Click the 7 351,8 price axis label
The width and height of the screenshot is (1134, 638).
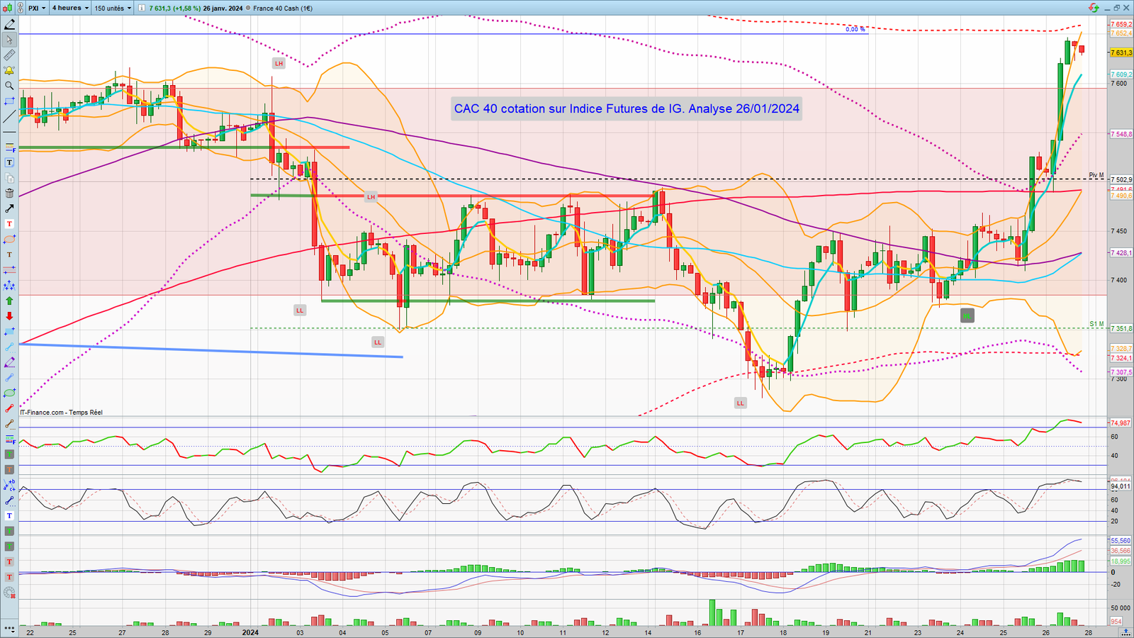point(1121,329)
